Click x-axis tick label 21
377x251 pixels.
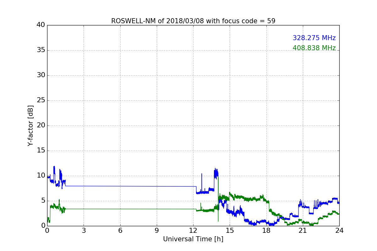pos(303,230)
